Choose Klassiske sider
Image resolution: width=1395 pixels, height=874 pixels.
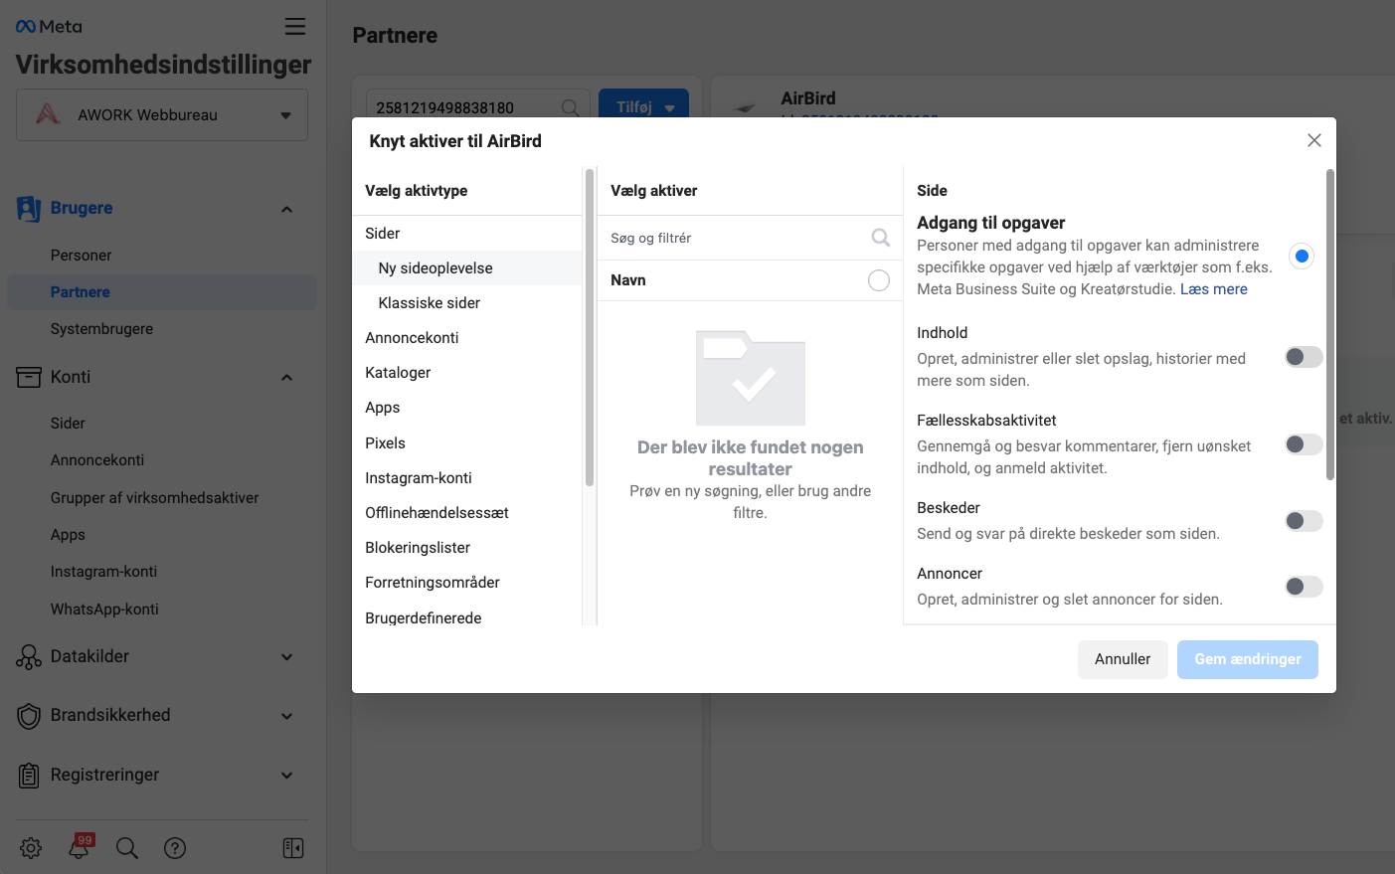point(467,303)
